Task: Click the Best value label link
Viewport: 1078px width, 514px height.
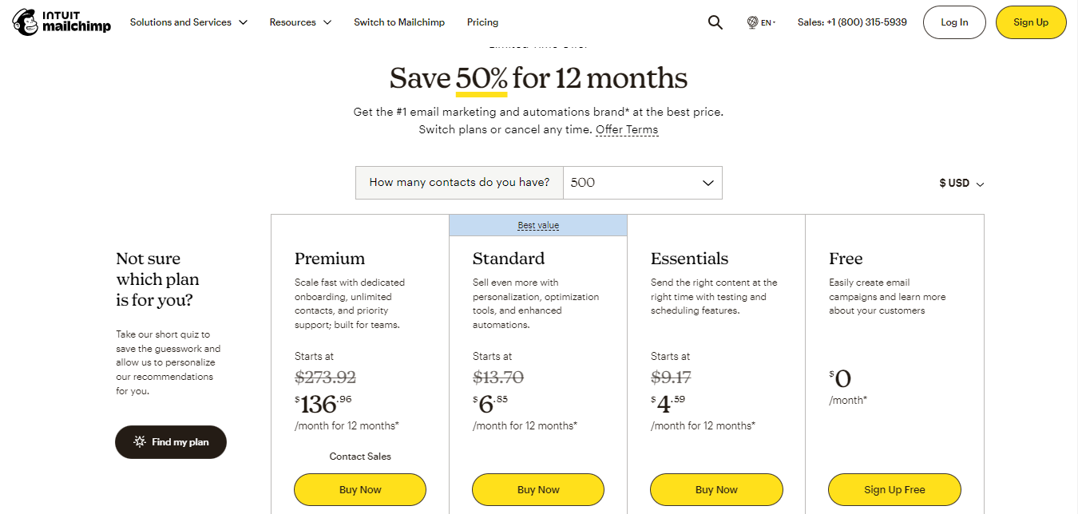Action: click(538, 226)
